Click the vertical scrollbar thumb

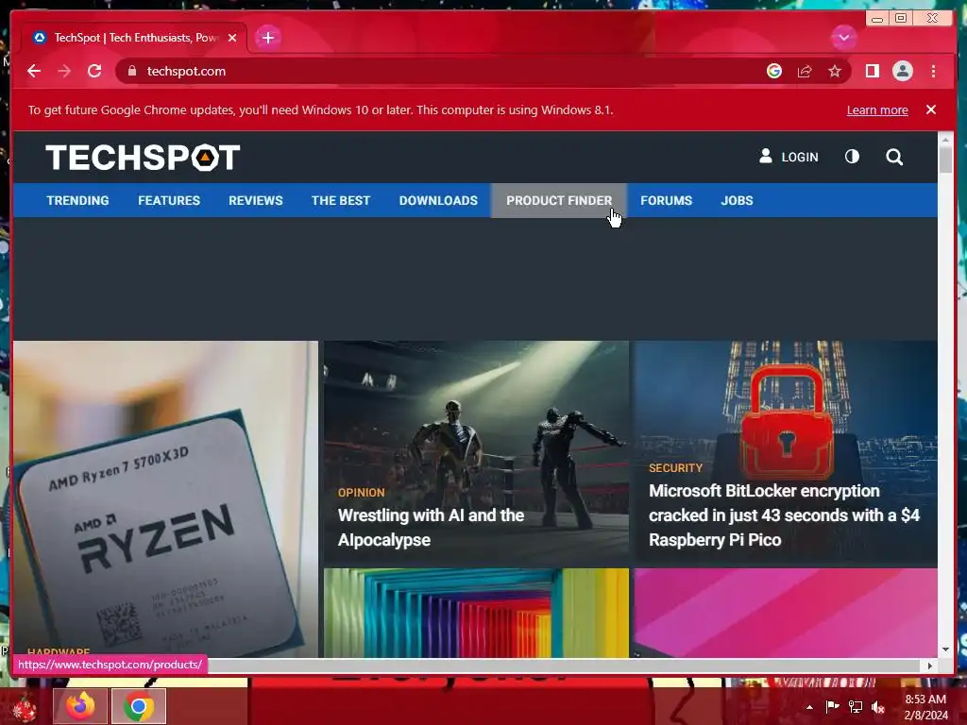click(945, 159)
